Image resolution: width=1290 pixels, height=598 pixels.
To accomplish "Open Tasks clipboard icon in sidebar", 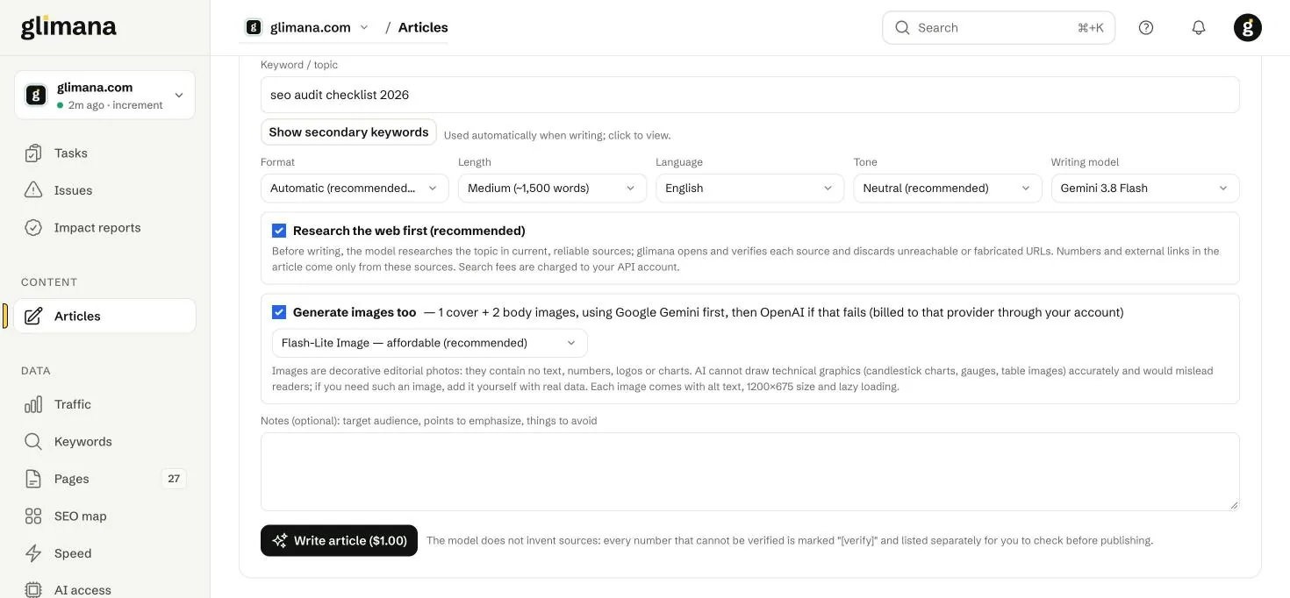I will (x=33, y=153).
